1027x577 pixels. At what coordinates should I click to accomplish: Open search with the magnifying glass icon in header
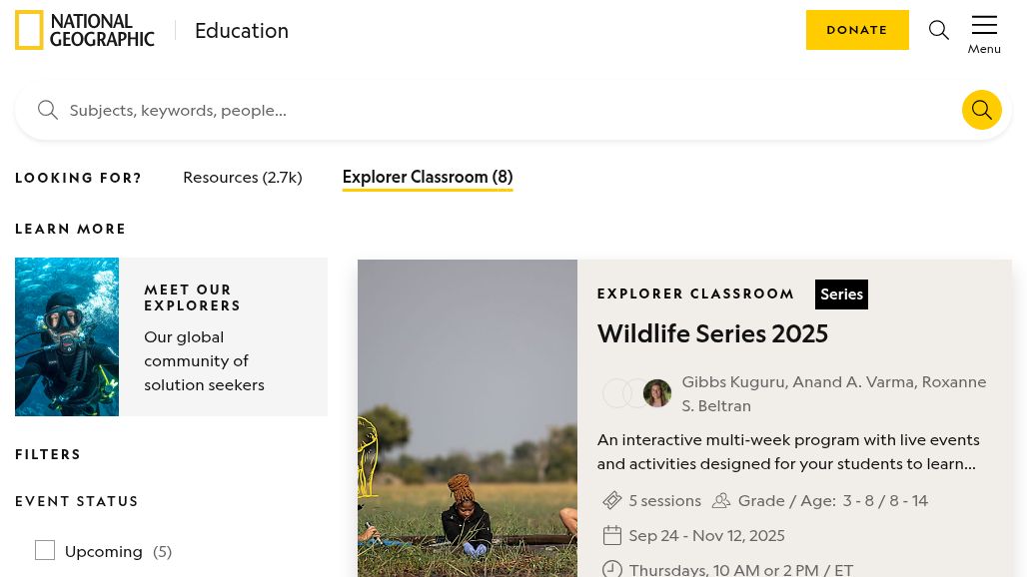coord(939,30)
